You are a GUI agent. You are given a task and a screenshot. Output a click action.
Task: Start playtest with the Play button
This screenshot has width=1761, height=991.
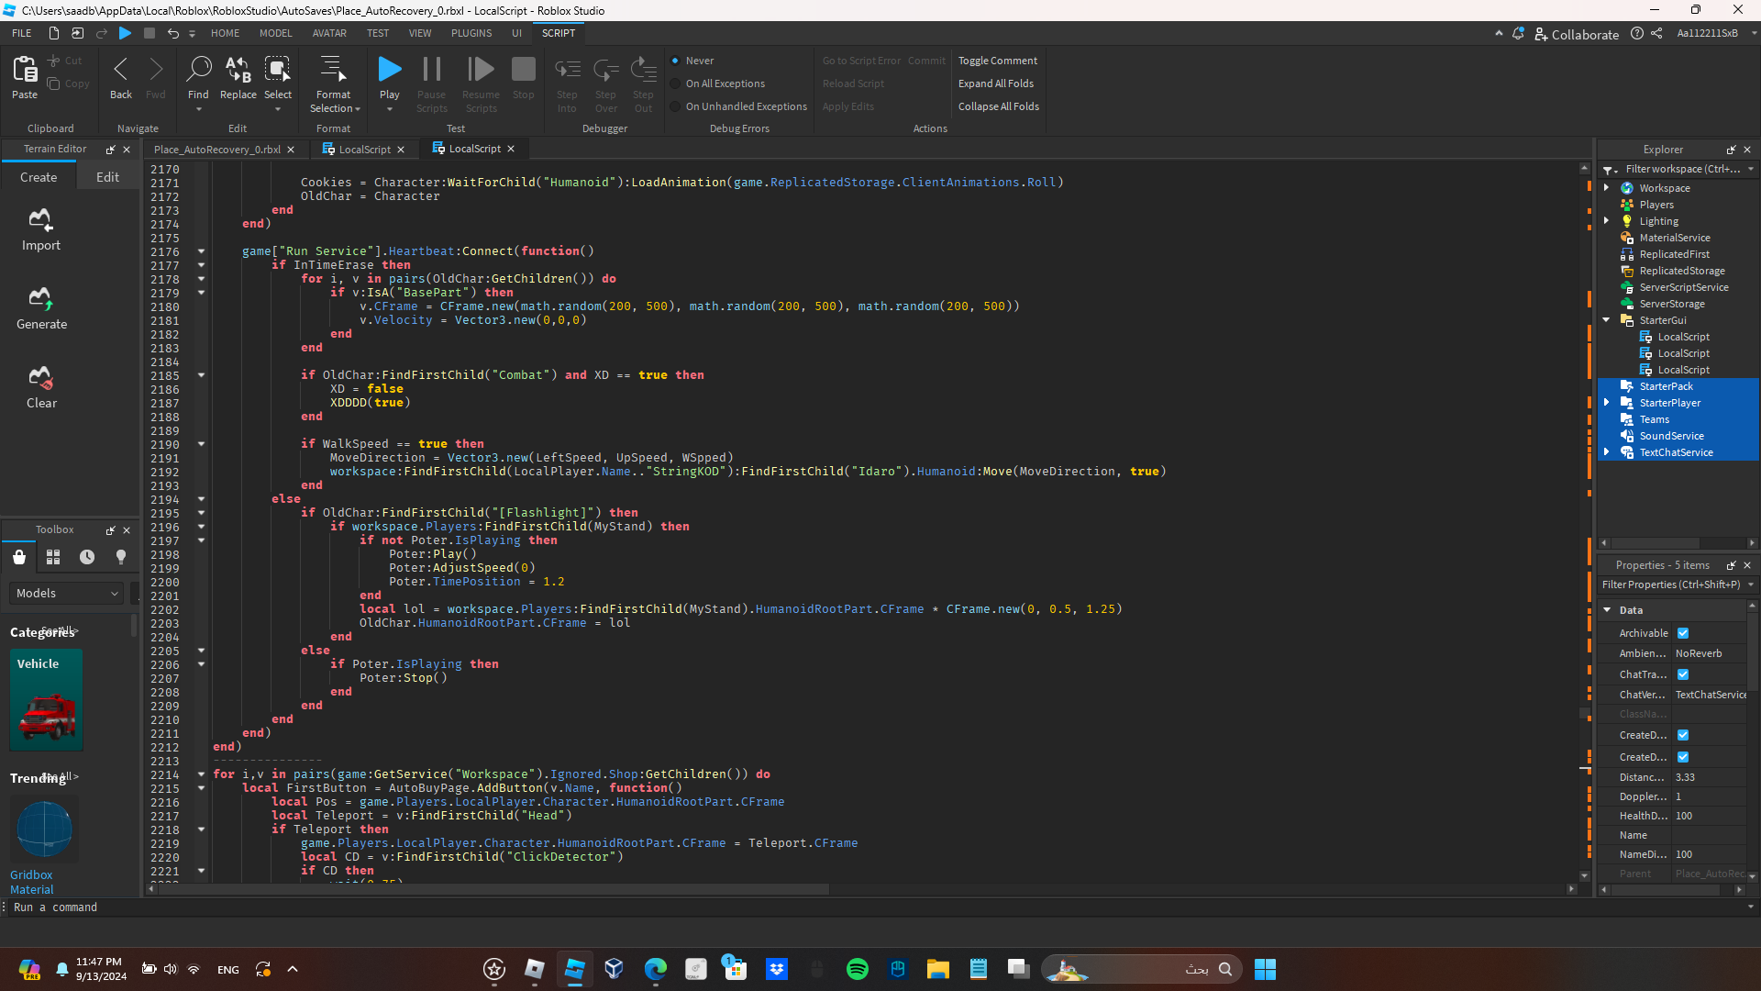click(x=390, y=69)
